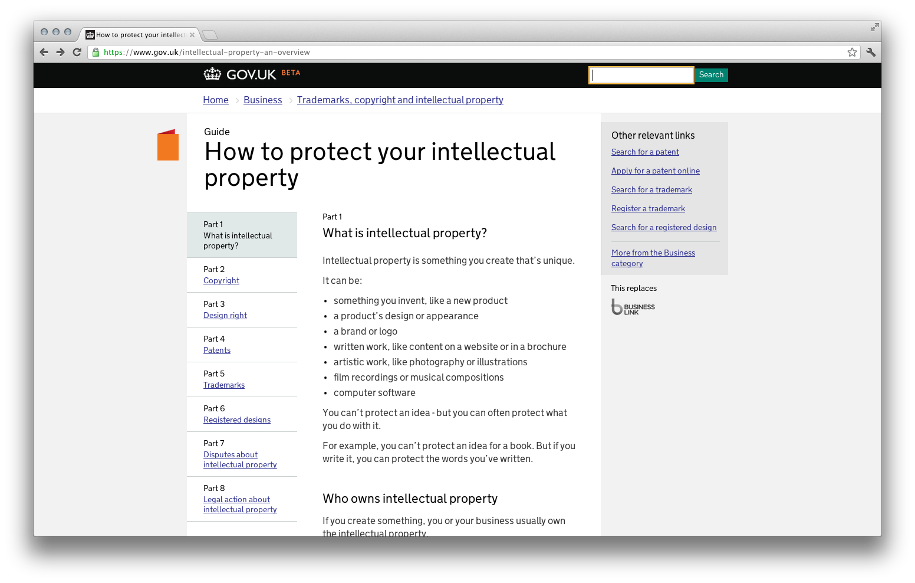Focus the GOV.UK search field
Screen dimensions: 915x583
pos(641,75)
